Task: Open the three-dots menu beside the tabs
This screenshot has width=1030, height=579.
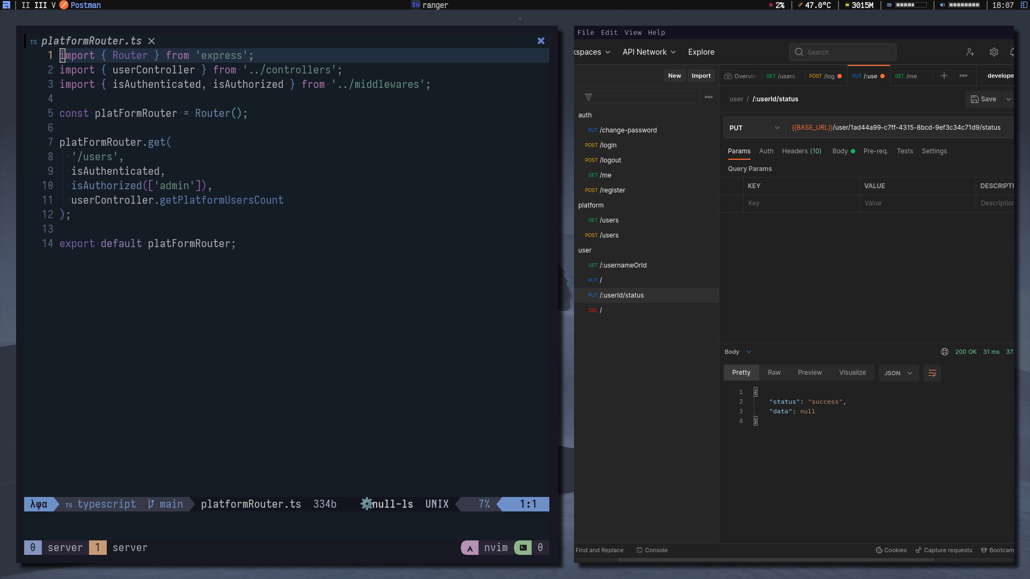Action: click(963, 76)
